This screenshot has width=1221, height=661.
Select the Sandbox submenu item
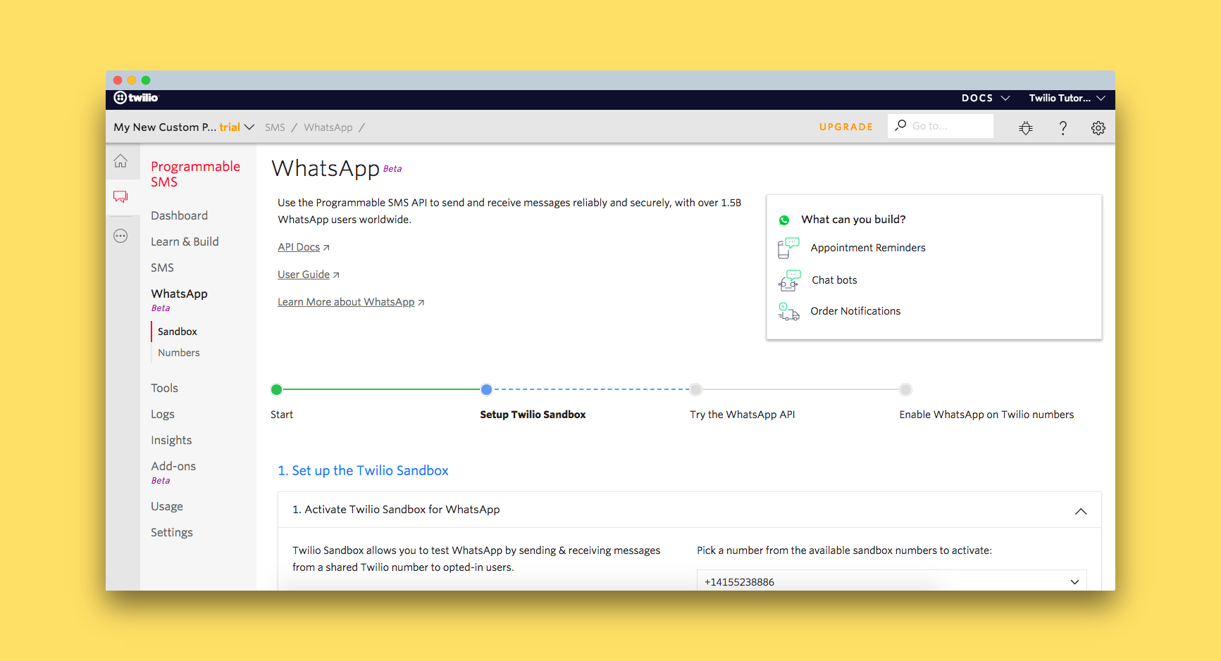coord(178,332)
